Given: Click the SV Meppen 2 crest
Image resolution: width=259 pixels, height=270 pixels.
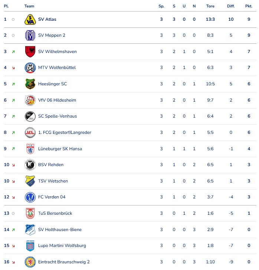Looking at the screenshot, I should point(30,36).
